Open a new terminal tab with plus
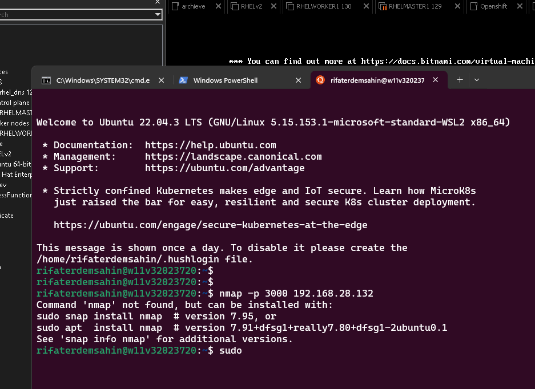Viewport: 535px width, 389px height. click(460, 80)
